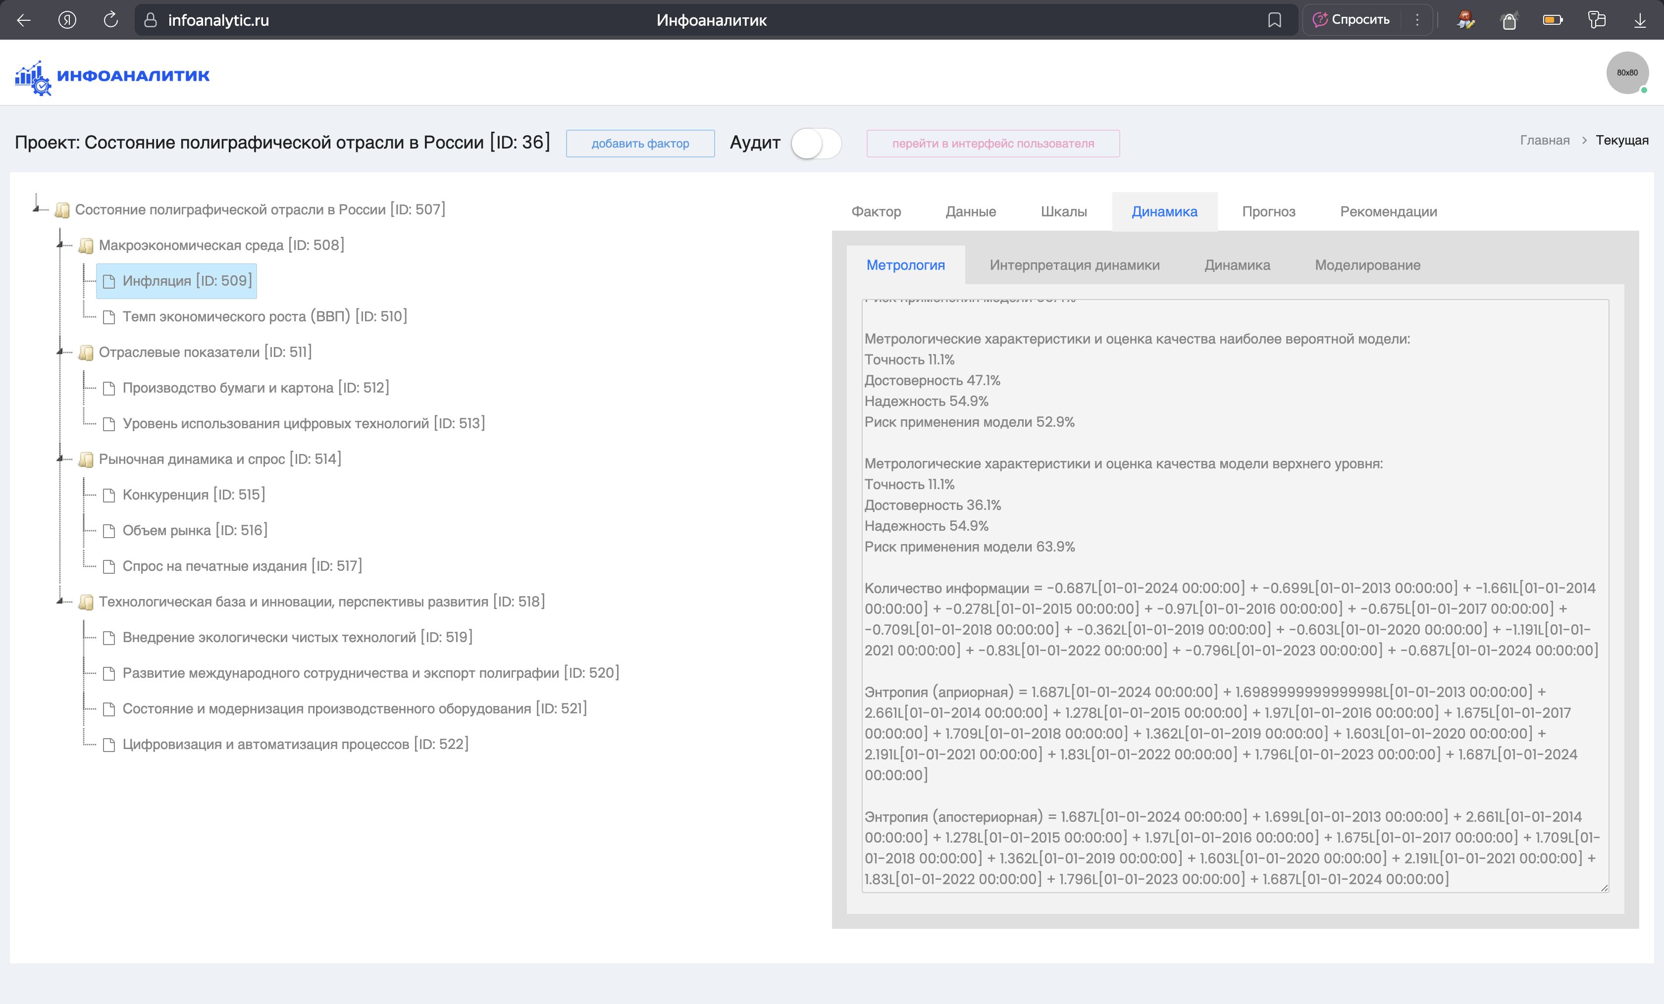Click the user avatar in the top right corner
This screenshot has width=1664, height=1004.
pos(1627,72)
